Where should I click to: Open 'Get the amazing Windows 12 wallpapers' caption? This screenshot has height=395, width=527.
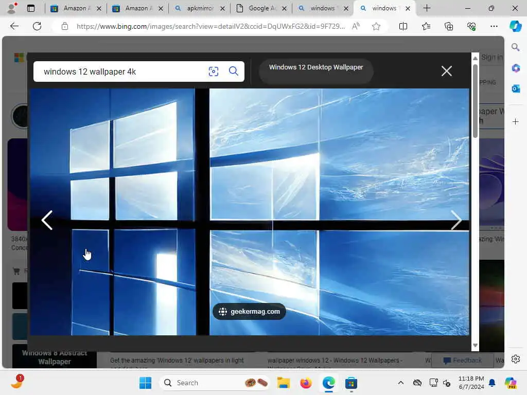pyautogui.click(x=177, y=360)
